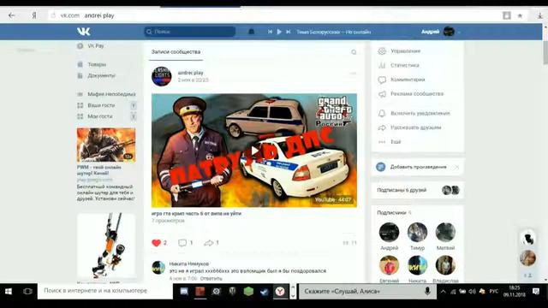Toggle Включить уведомления for community

(420, 113)
